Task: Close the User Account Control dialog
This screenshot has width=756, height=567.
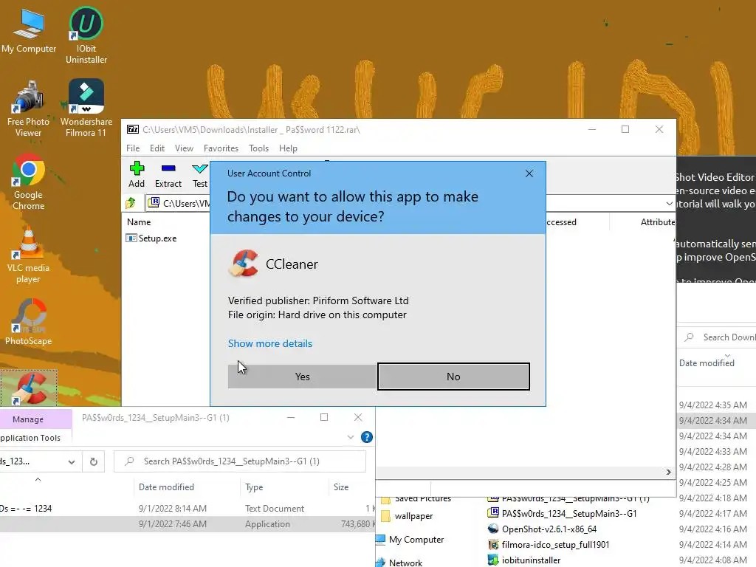Action: (529, 173)
